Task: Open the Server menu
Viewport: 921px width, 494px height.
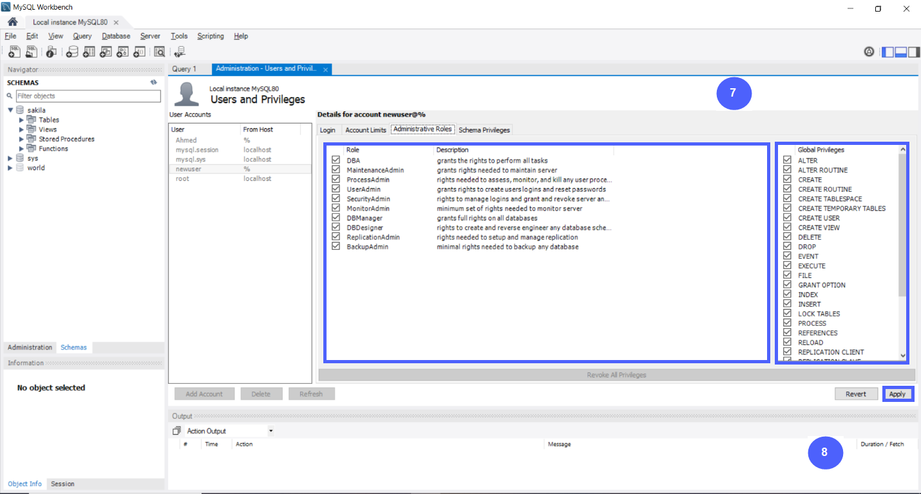Action: click(150, 36)
